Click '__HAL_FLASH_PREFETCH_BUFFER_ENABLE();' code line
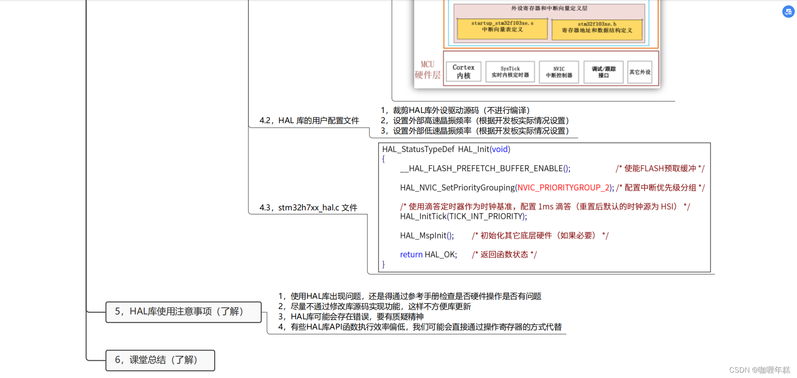Screen dimensions: 797x378 pos(485,169)
